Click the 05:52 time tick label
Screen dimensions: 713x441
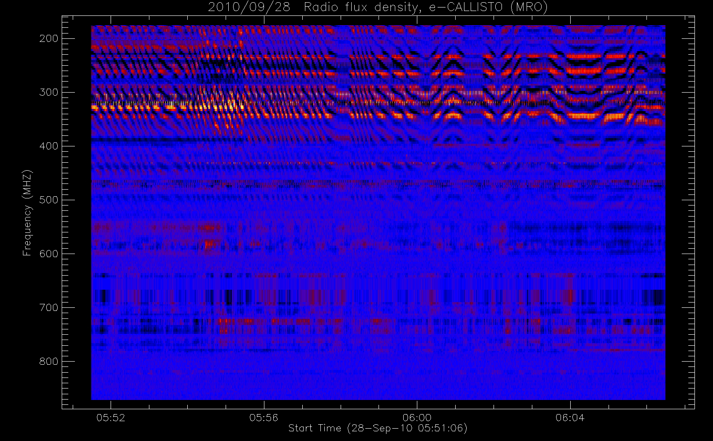(x=111, y=418)
